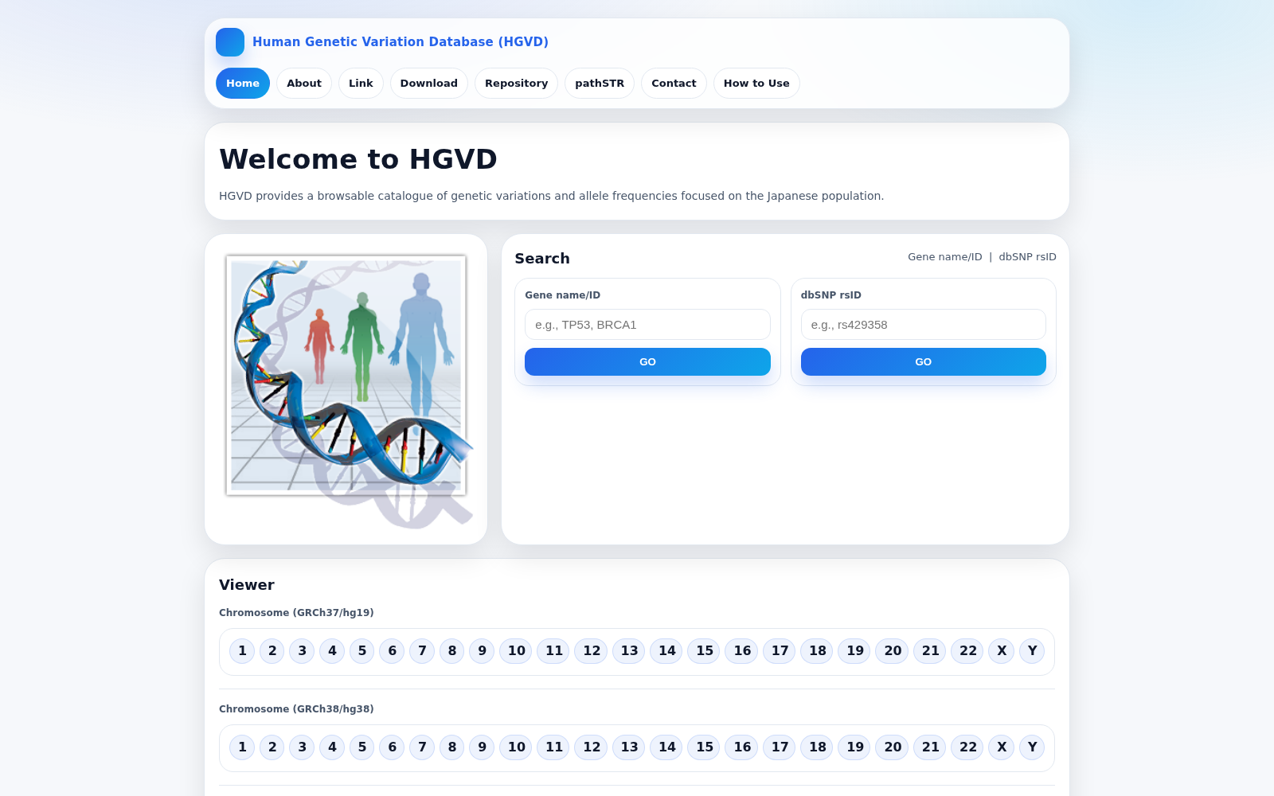This screenshot has width=1274, height=796.
Task: Select chromosome 12 in GRCh37/hg19
Action: (592, 651)
